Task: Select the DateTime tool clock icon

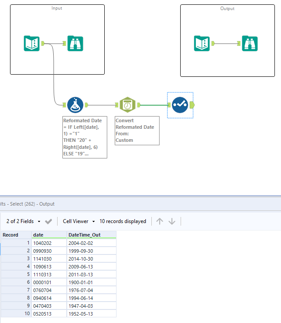Action: (x=128, y=105)
